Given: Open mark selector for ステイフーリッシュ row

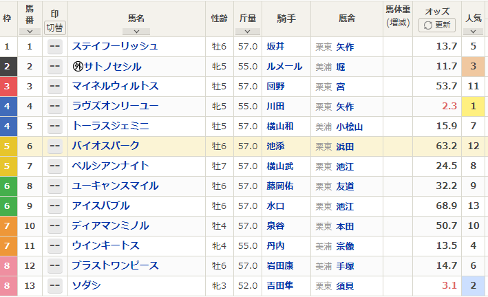Looking at the screenshot, I should 55,47.
